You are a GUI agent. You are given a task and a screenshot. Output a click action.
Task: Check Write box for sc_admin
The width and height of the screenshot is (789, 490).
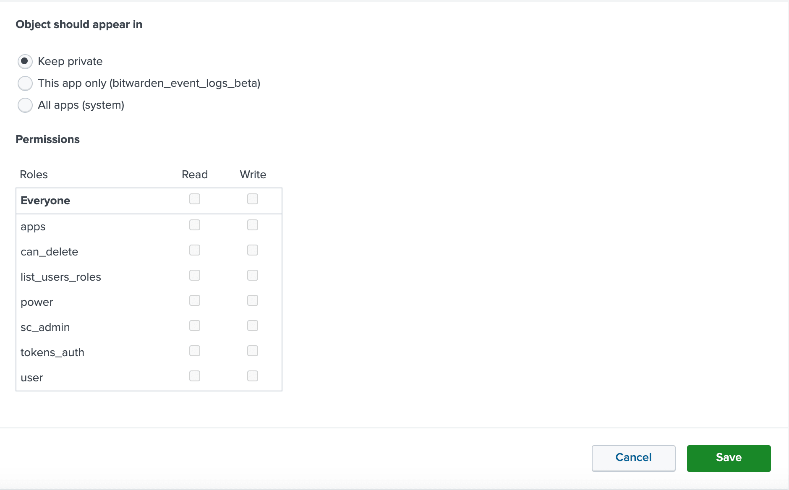click(252, 326)
